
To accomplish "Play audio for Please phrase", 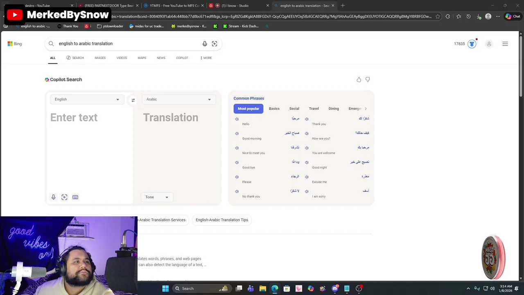I will pyautogui.click(x=237, y=177).
